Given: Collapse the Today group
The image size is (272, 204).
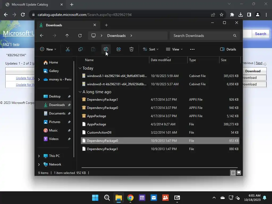Looking at the screenshot, I should coord(80,68).
